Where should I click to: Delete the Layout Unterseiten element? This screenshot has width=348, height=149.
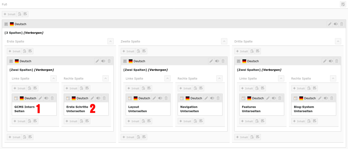[x=166, y=98]
